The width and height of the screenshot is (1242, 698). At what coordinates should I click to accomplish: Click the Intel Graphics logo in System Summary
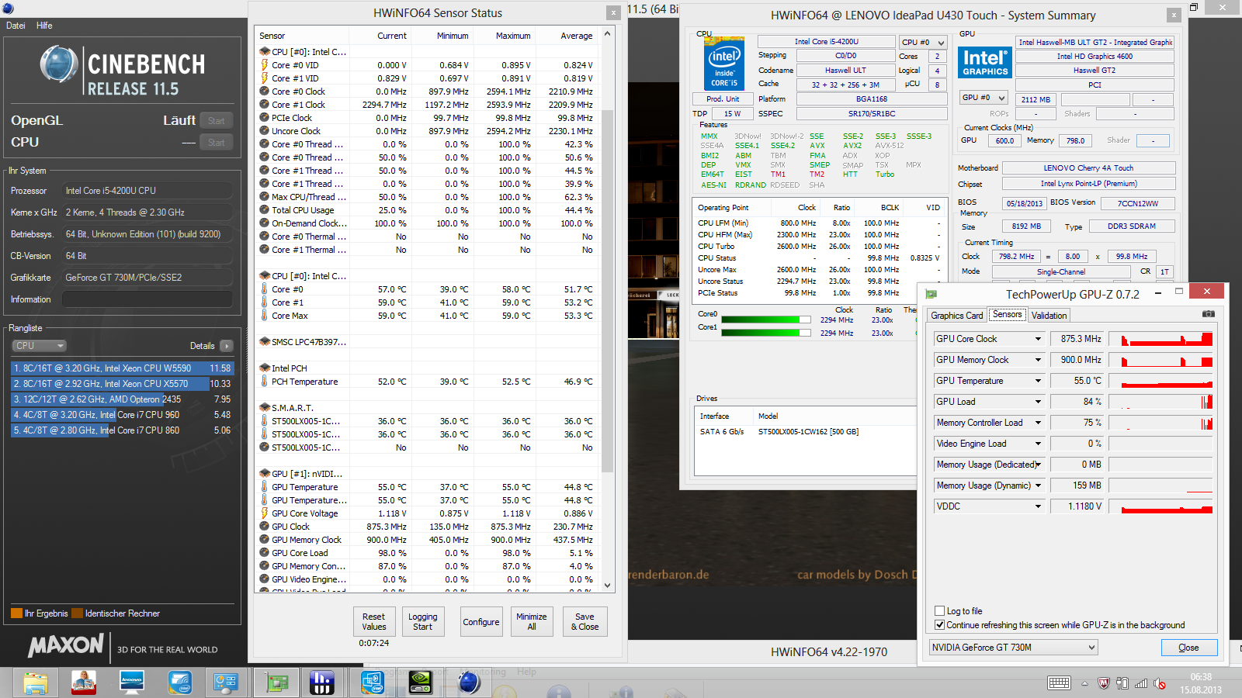984,62
